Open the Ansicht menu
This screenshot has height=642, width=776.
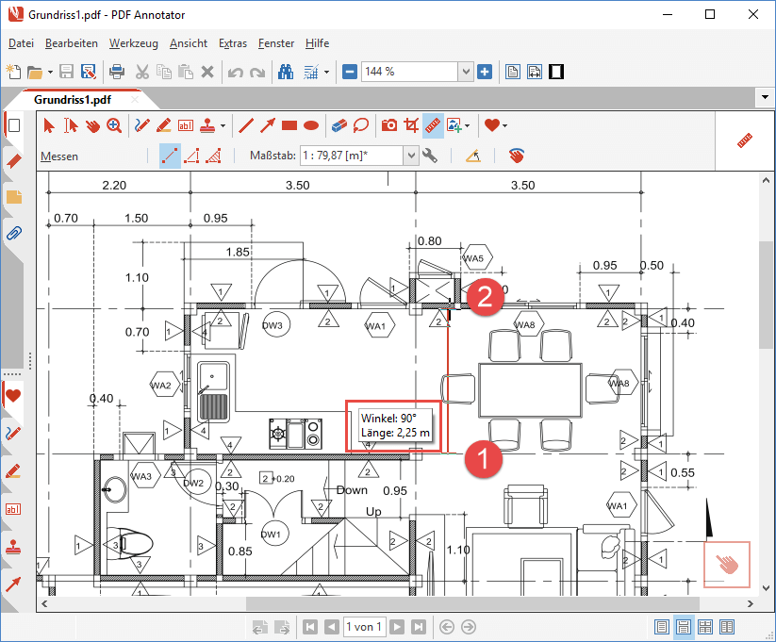coord(189,43)
